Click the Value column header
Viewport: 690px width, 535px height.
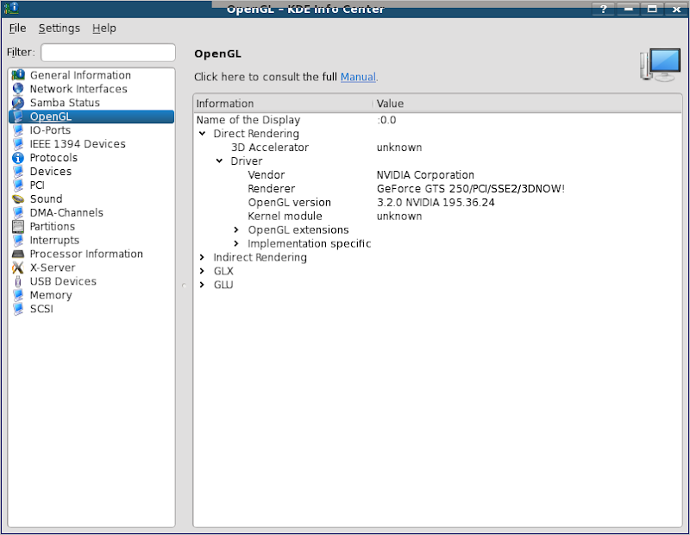[x=390, y=104]
